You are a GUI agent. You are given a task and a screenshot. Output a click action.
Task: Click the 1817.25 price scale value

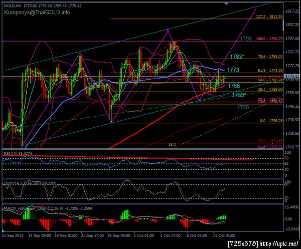pos(292,12)
